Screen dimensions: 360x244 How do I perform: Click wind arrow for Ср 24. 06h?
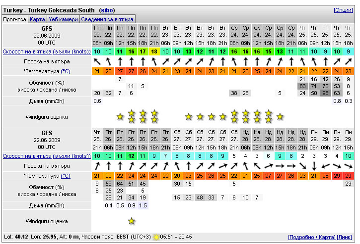[234, 61]
